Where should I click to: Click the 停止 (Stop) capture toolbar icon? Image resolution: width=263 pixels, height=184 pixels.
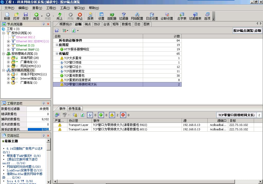click(x=80, y=16)
